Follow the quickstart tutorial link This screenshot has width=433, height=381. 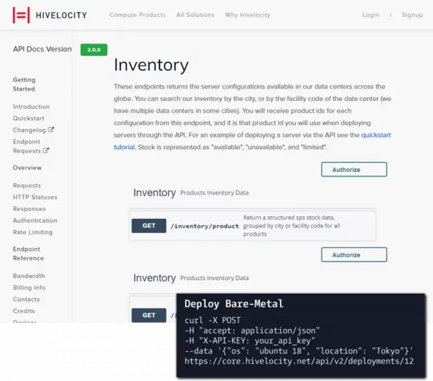click(376, 135)
